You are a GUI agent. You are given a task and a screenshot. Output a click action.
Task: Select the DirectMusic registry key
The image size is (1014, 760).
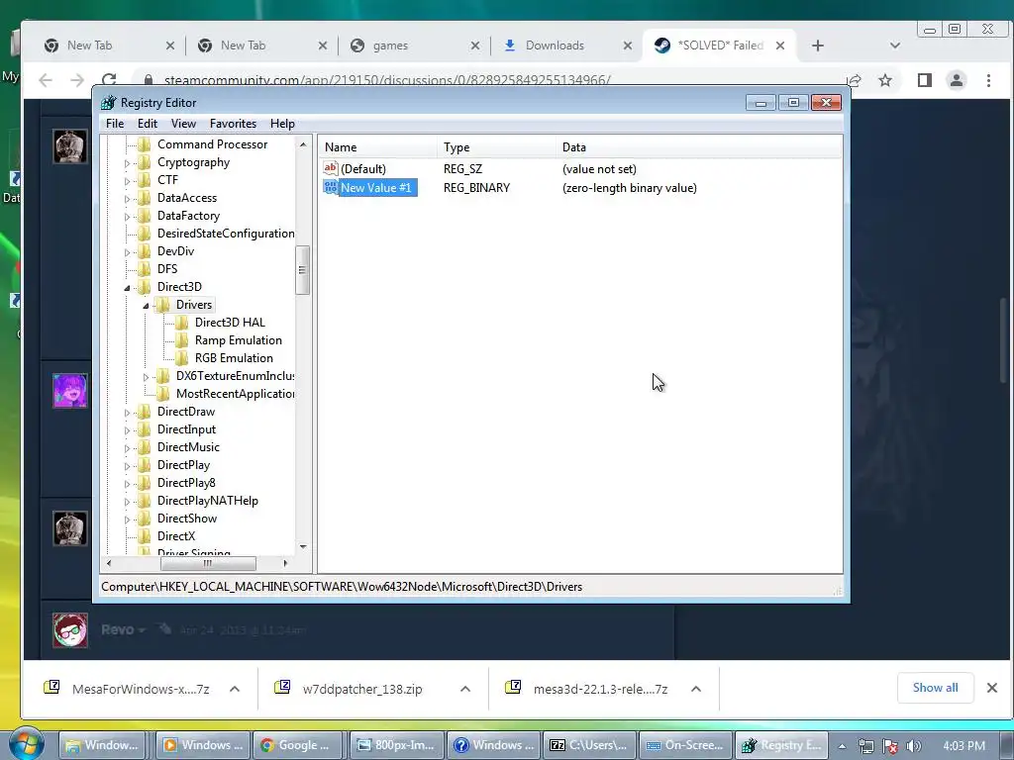click(x=188, y=446)
